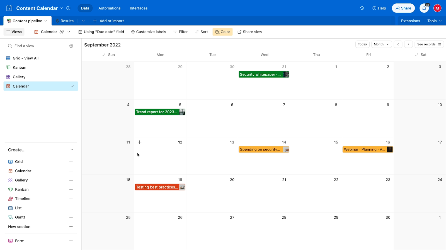Open view settings gear in sidebar
The width and height of the screenshot is (446, 250).
click(71, 46)
